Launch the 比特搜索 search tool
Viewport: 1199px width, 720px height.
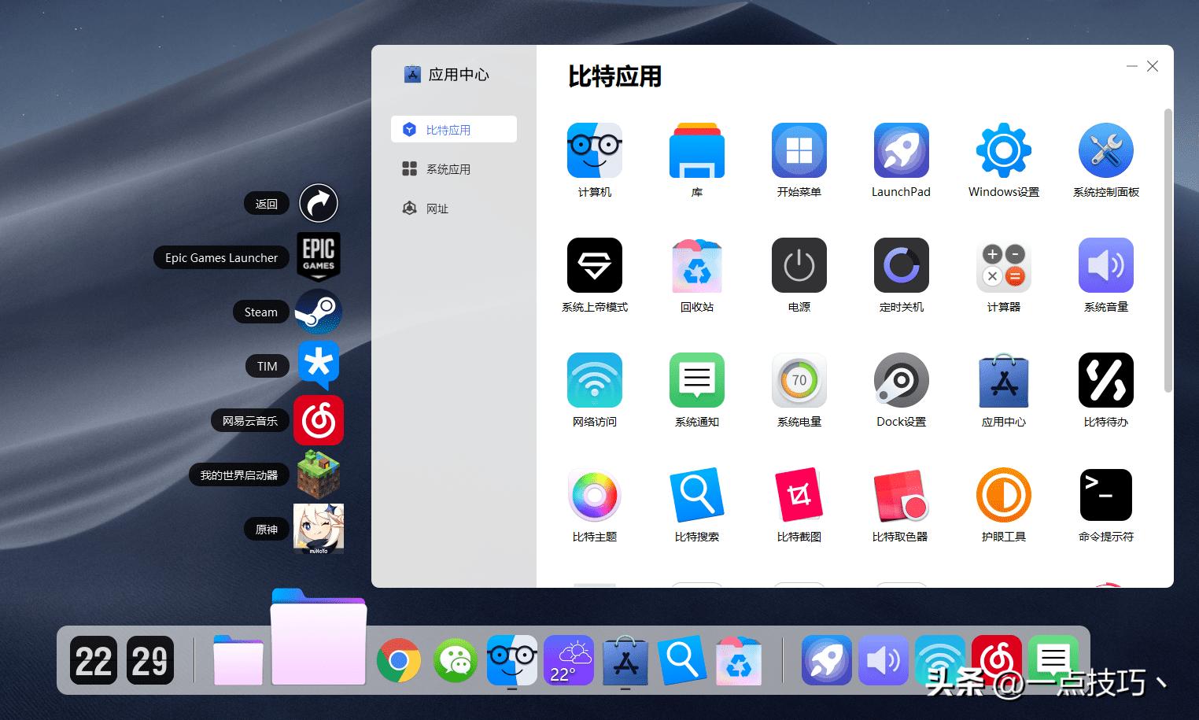(x=696, y=495)
